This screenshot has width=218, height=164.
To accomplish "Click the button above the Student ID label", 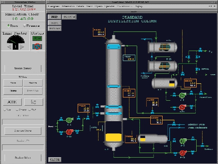I will point(23,131).
